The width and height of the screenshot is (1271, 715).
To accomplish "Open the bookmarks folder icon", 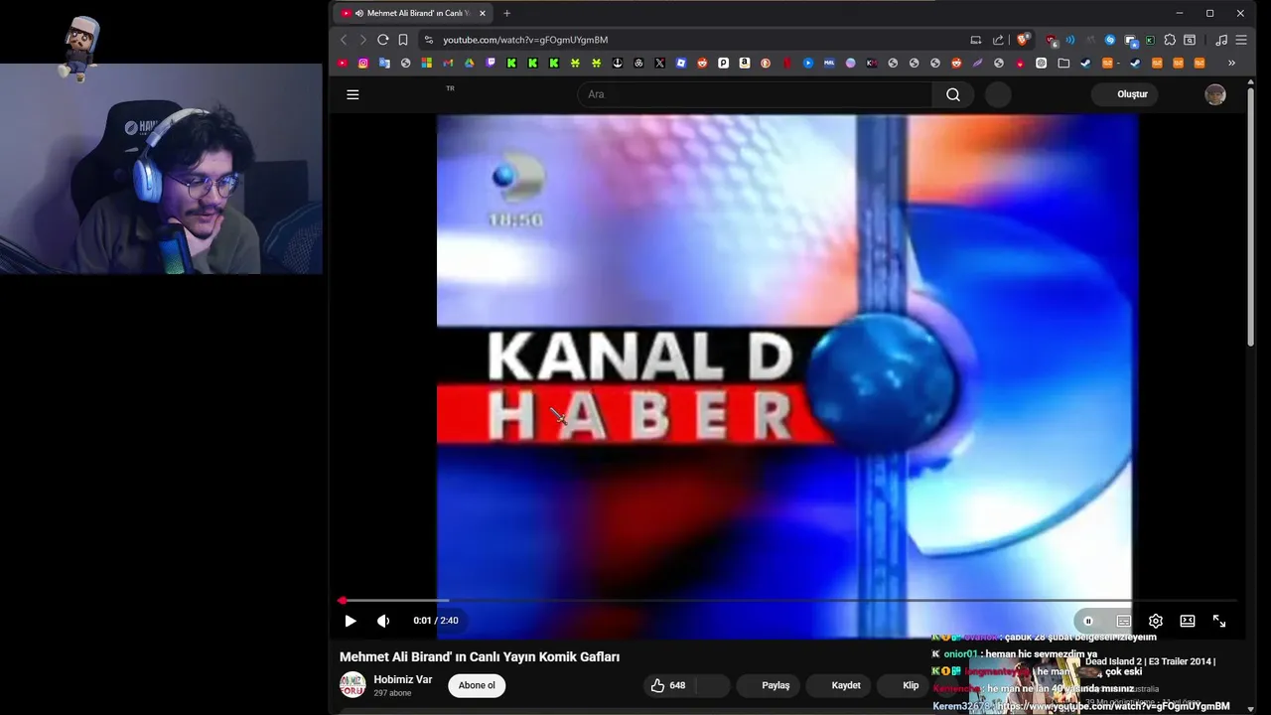I will (x=1063, y=63).
